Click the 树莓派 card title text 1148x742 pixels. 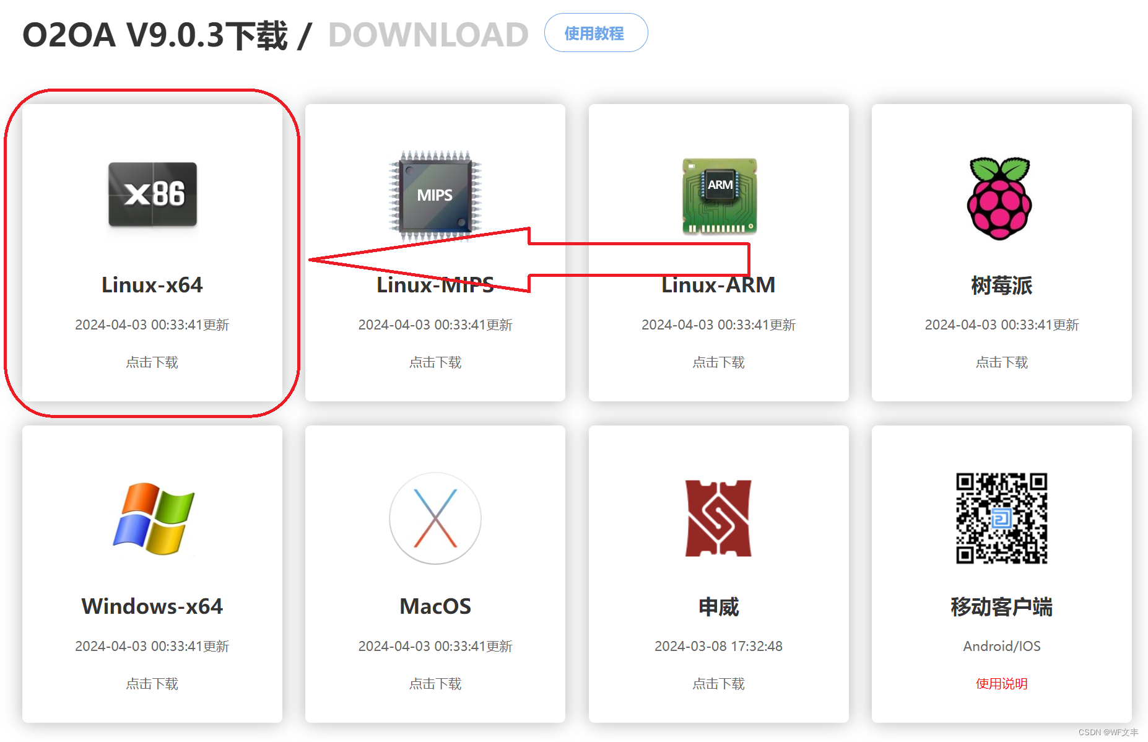(x=1001, y=285)
